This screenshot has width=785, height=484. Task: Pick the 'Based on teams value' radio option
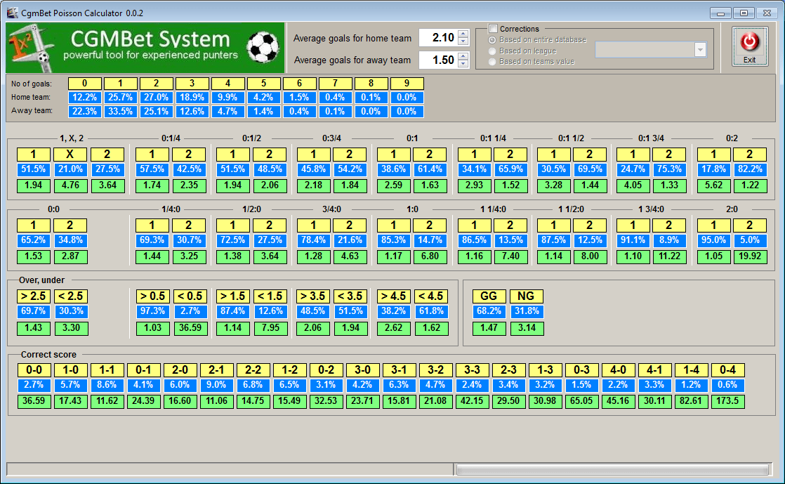[x=492, y=62]
